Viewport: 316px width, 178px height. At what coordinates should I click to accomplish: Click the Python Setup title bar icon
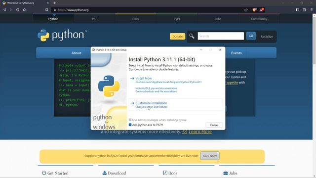click(x=94, y=49)
